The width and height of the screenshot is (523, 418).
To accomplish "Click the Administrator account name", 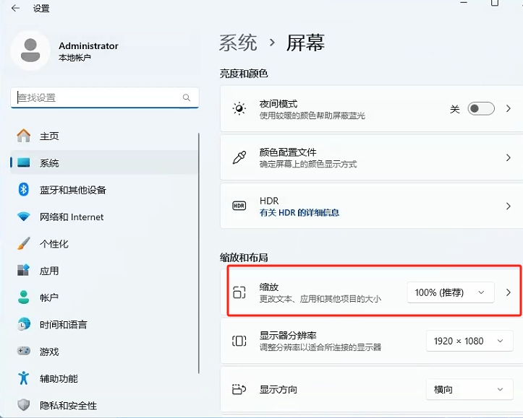I will click(x=88, y=45).
